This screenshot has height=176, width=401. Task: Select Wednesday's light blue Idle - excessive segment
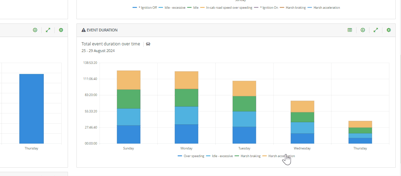click(302, 127)
